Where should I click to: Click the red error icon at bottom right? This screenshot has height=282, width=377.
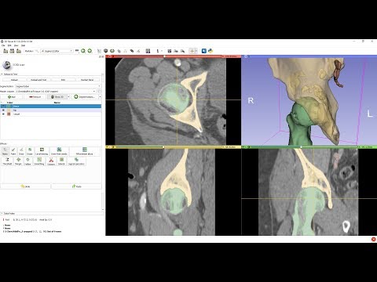373,239
